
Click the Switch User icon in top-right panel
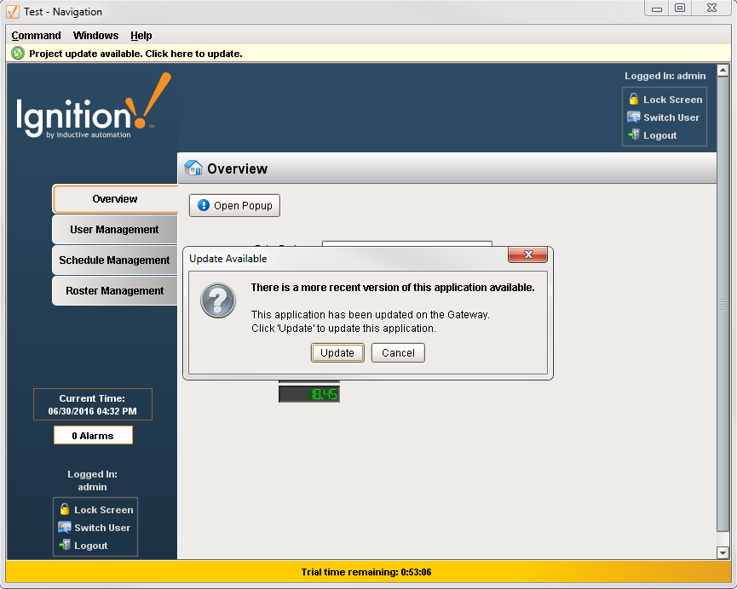634,117
